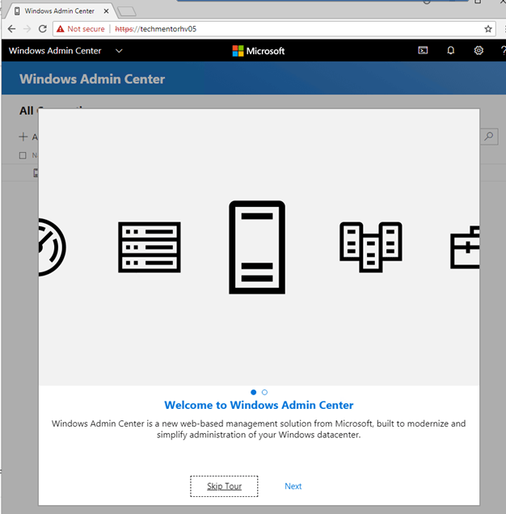Image resolution: width=506 pixels, height=514 pixels.
Task: Click the address bar URL field
Action: click(x=274, y=29)
